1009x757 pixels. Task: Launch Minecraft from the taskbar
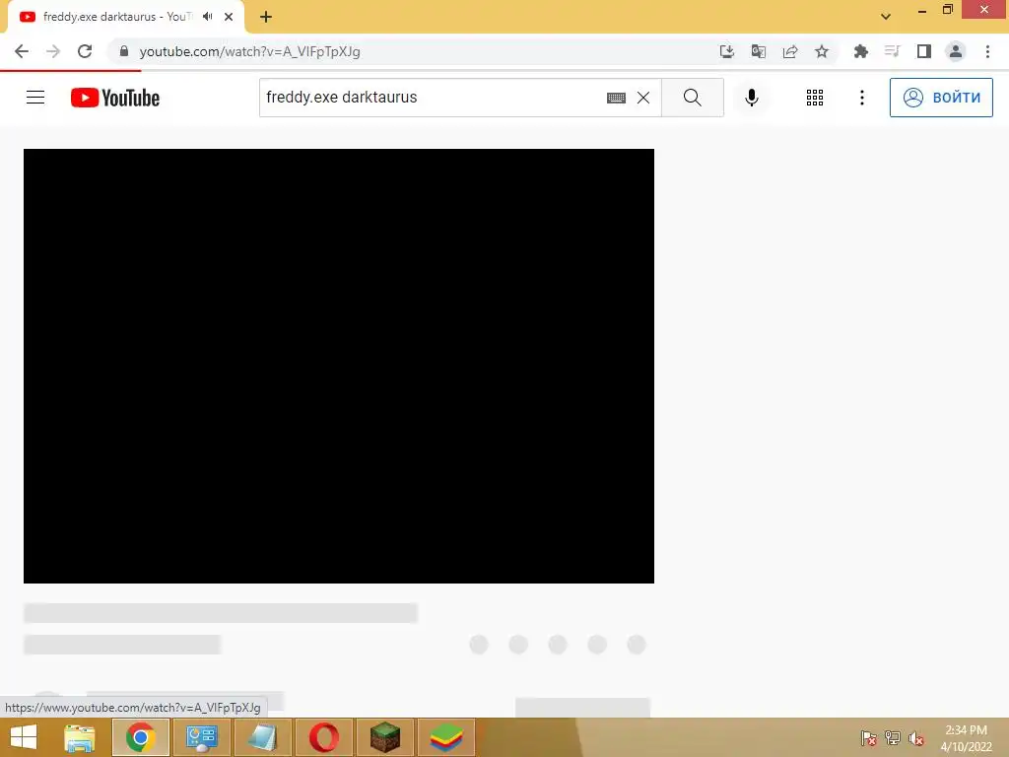[x=385, y=737]
